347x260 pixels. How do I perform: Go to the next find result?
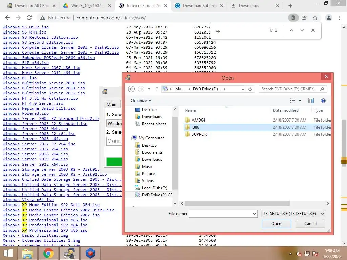(x=302, y=30)
